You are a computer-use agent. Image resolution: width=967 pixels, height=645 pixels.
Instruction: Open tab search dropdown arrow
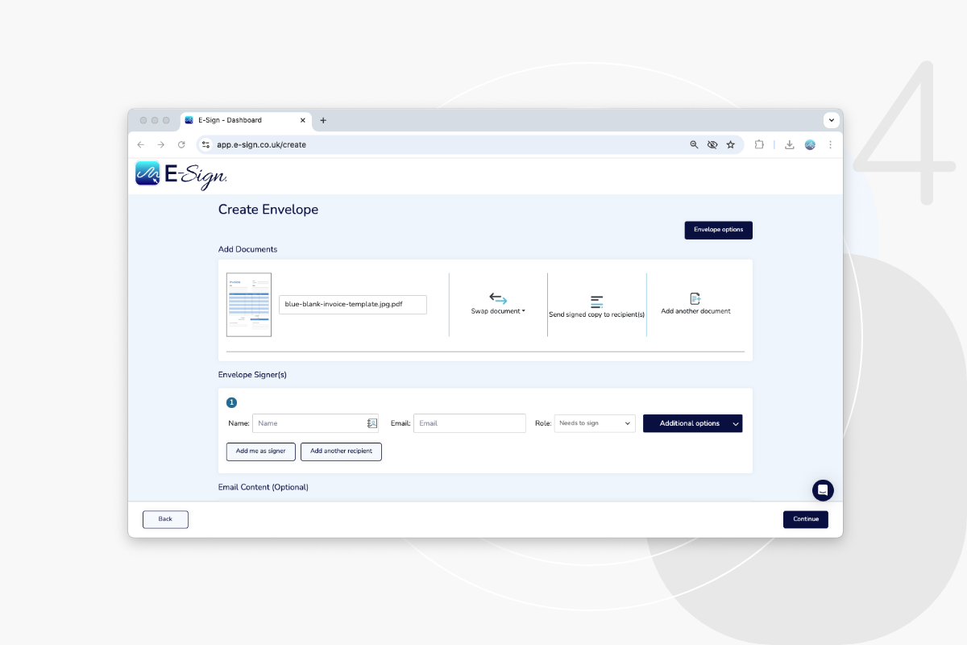tap(832, 120)
